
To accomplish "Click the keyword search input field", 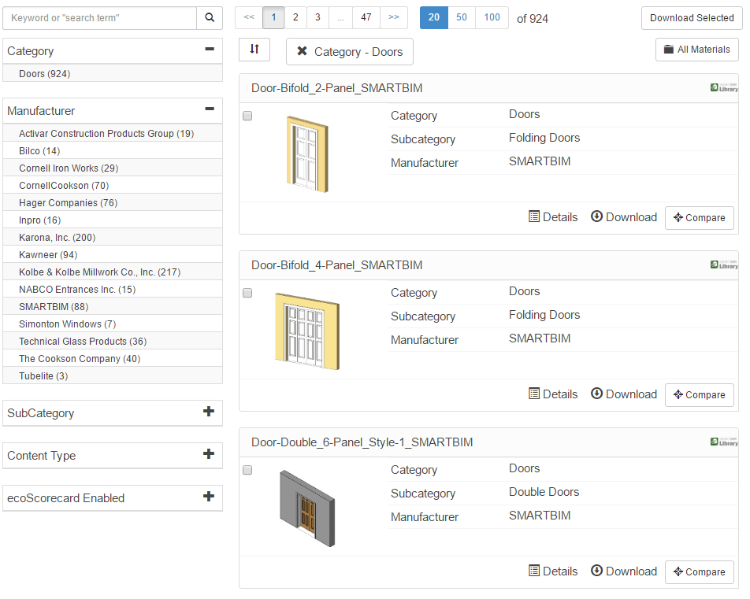I will (x=100, y=18).
